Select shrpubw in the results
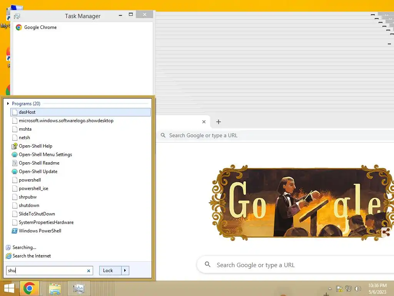 [x=81, y=197]
